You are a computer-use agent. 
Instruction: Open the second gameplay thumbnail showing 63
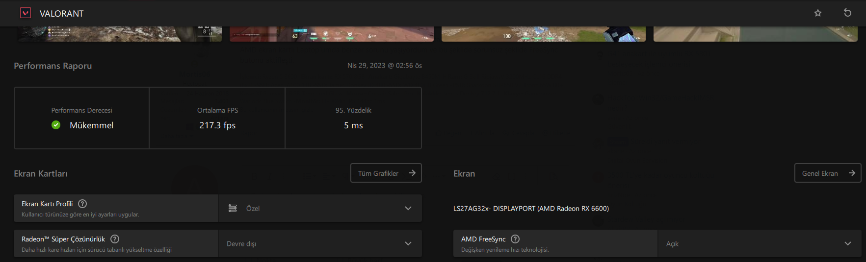point(332,34)
